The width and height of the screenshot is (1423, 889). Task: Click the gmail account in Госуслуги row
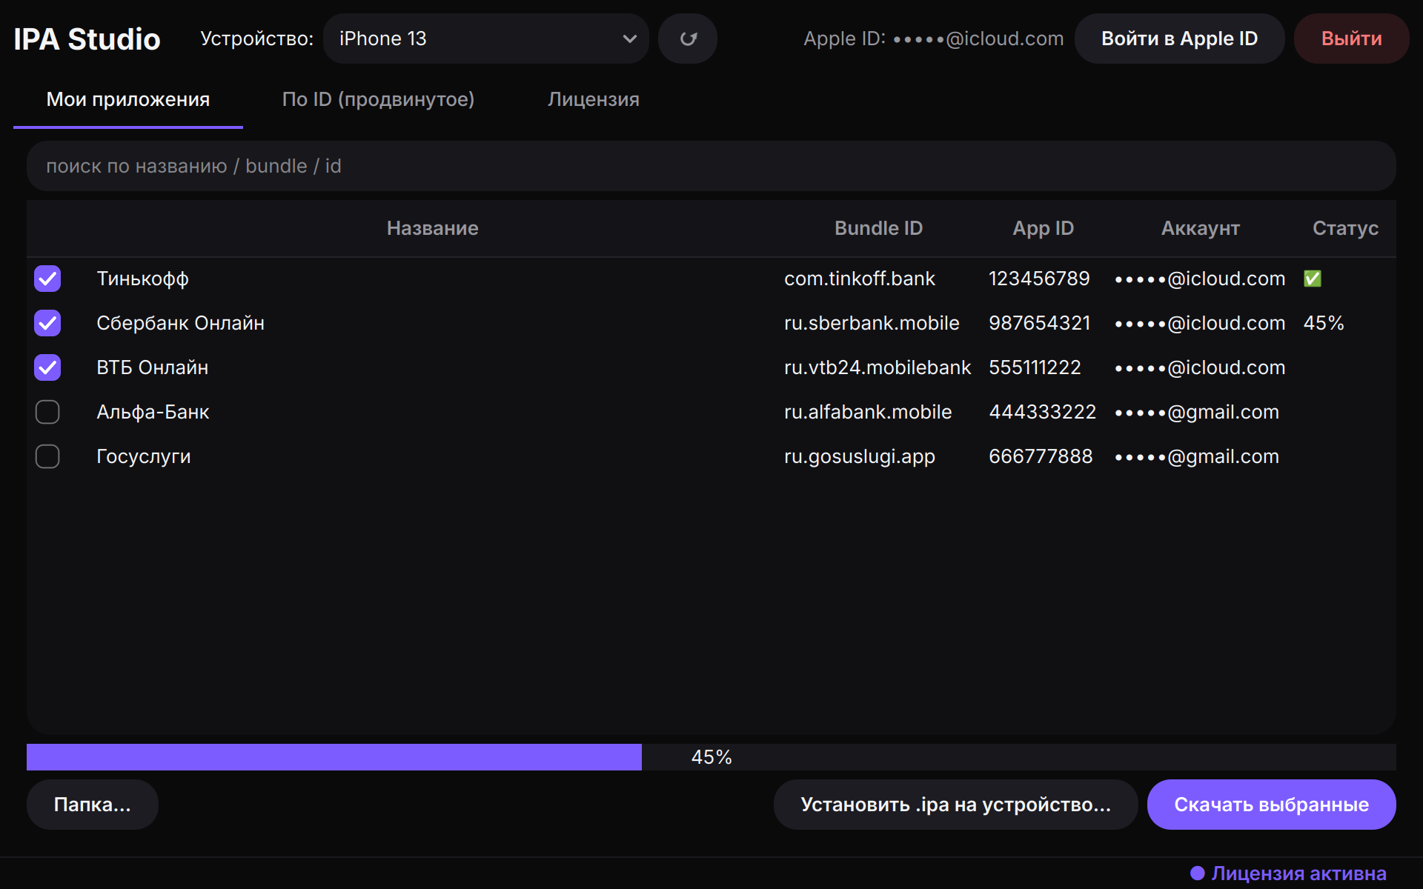click(x=1197, y=456)
